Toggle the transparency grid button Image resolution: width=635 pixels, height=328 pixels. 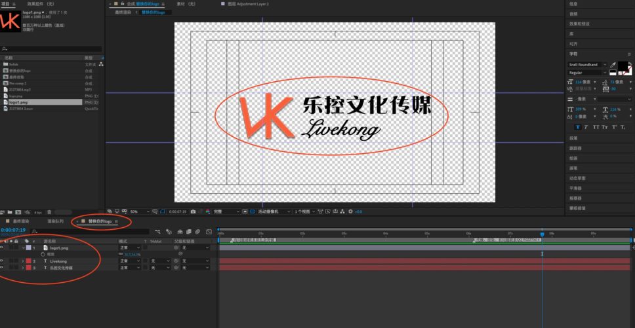pyautogui.click(x=253, y=211)
